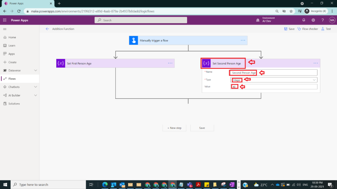Click the Set First Person Age variable icon
Screen dimensions: 337x189
pyautogui.click(x=61, y=63)
